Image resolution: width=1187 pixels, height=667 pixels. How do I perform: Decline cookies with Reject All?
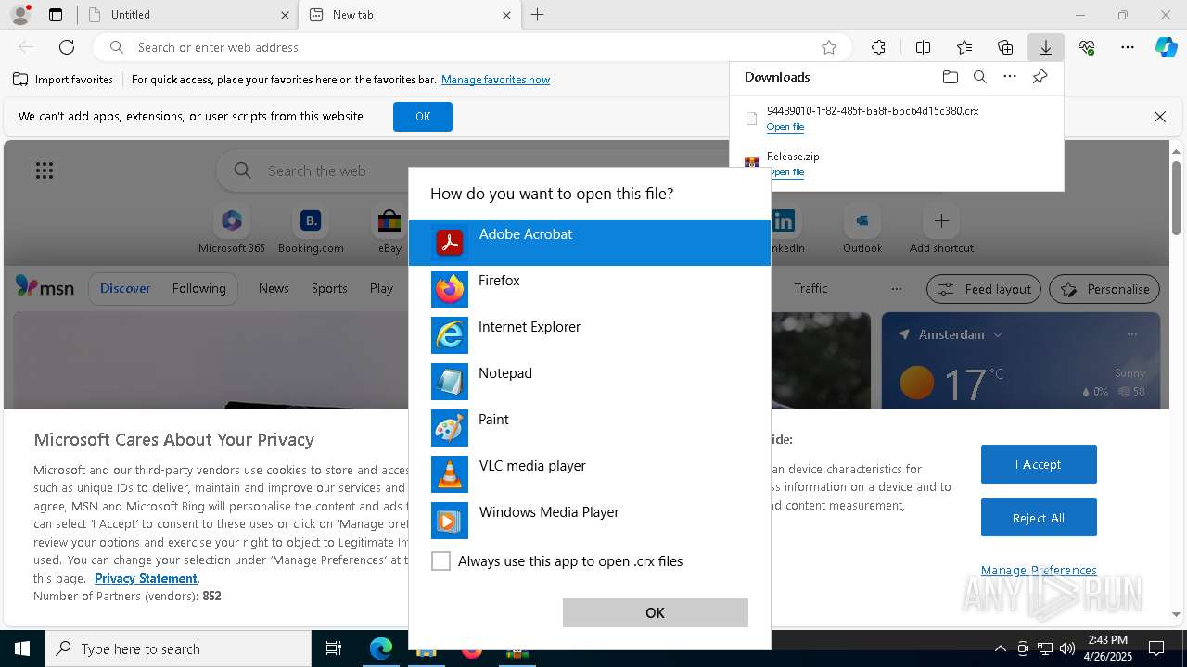(x=1039, y=518)
